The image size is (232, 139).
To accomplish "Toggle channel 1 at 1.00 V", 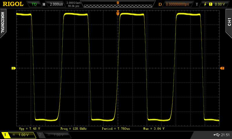I will pyautogui.click(x=19, y=135).
